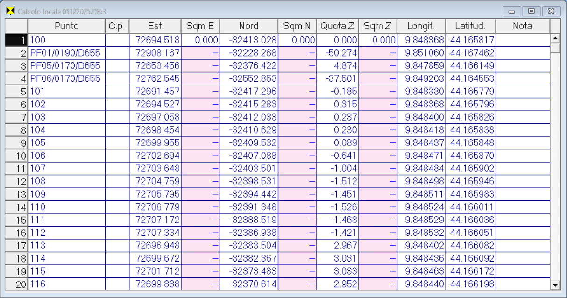Click the empty Nota cell for point 105

tap(522, 142)
